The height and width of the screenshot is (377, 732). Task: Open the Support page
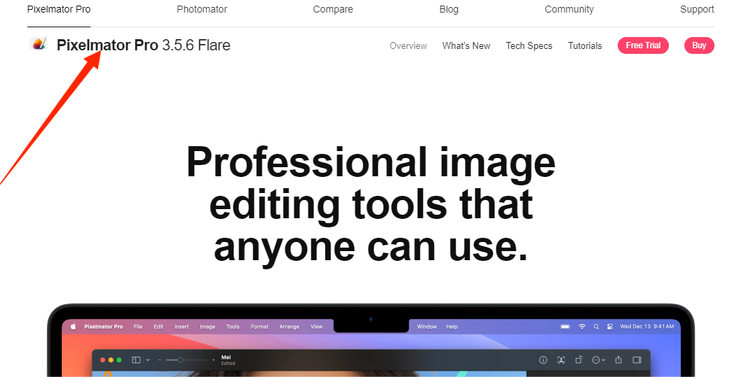pyautogui.click(x=697, y=9)
